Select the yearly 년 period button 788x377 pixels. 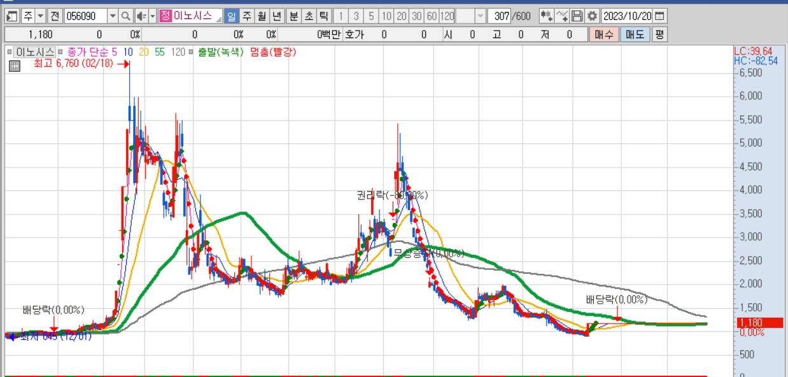277,16
